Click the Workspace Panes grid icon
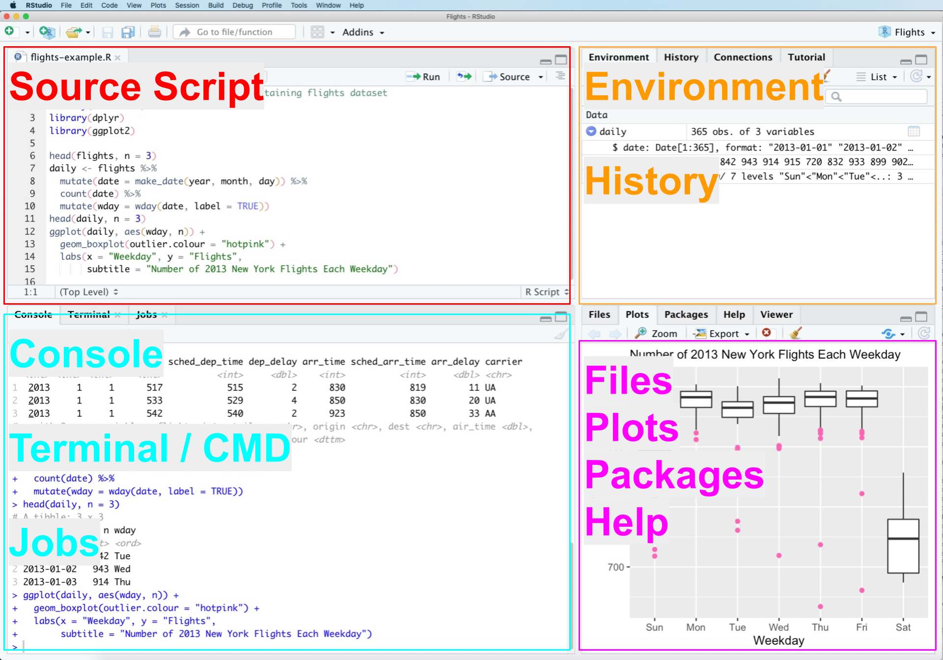Viewport: 943px width, 660px height. click(x=317, y=32)
